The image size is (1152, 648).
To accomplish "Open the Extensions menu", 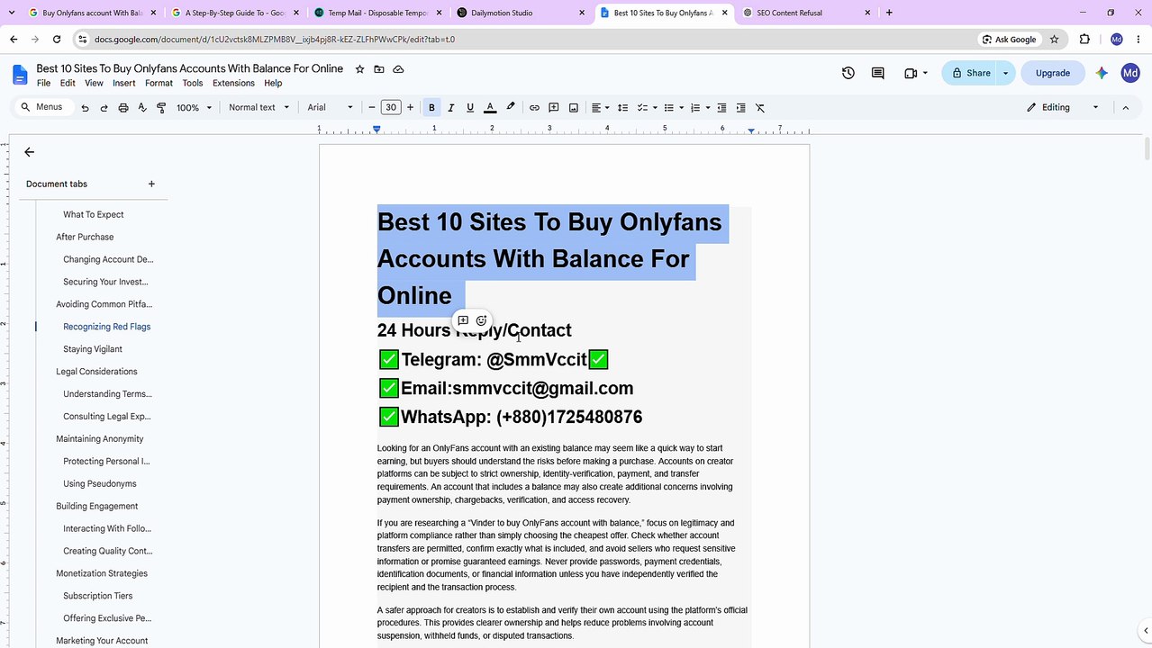I will (x=233, y=83).
